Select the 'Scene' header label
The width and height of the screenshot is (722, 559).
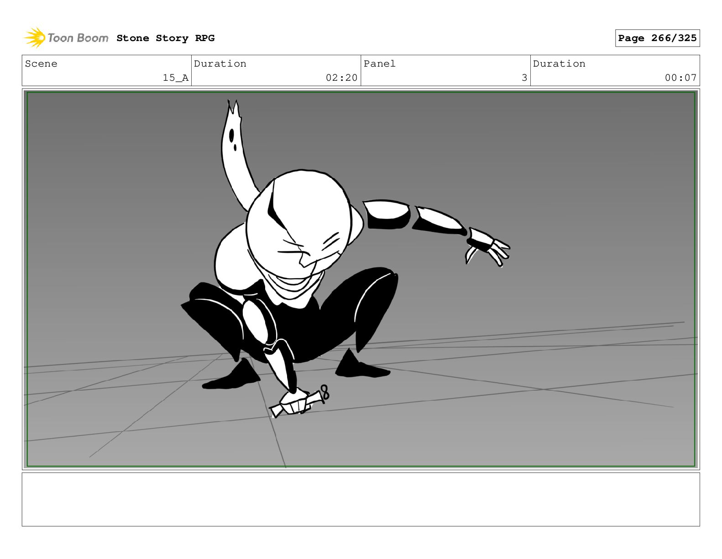pyautogui.click(x=41, y=64)
